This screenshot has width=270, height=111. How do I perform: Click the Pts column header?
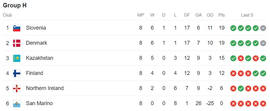[221, 15]
